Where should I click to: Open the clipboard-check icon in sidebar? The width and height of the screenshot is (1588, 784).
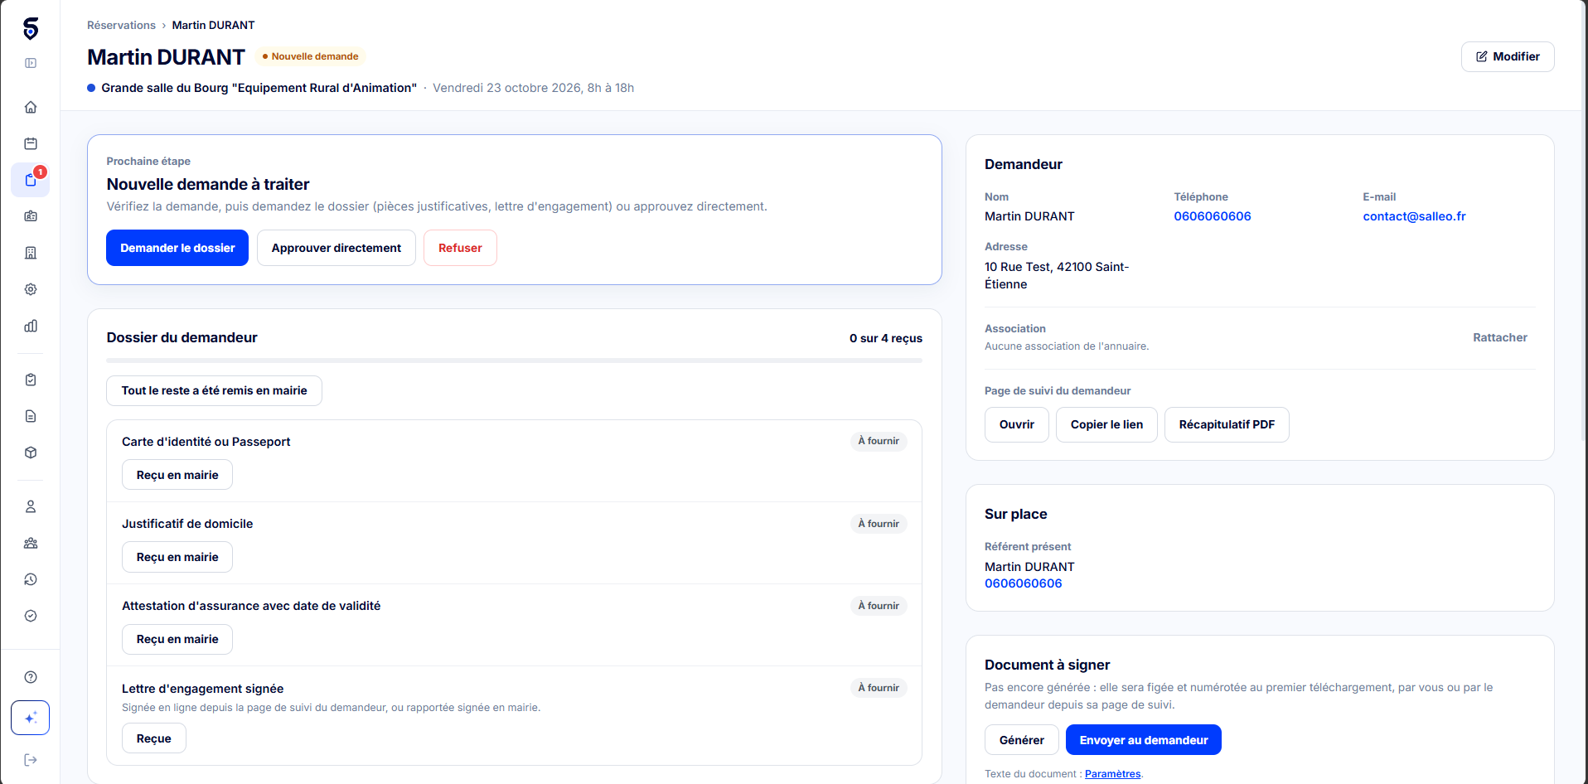31,380
